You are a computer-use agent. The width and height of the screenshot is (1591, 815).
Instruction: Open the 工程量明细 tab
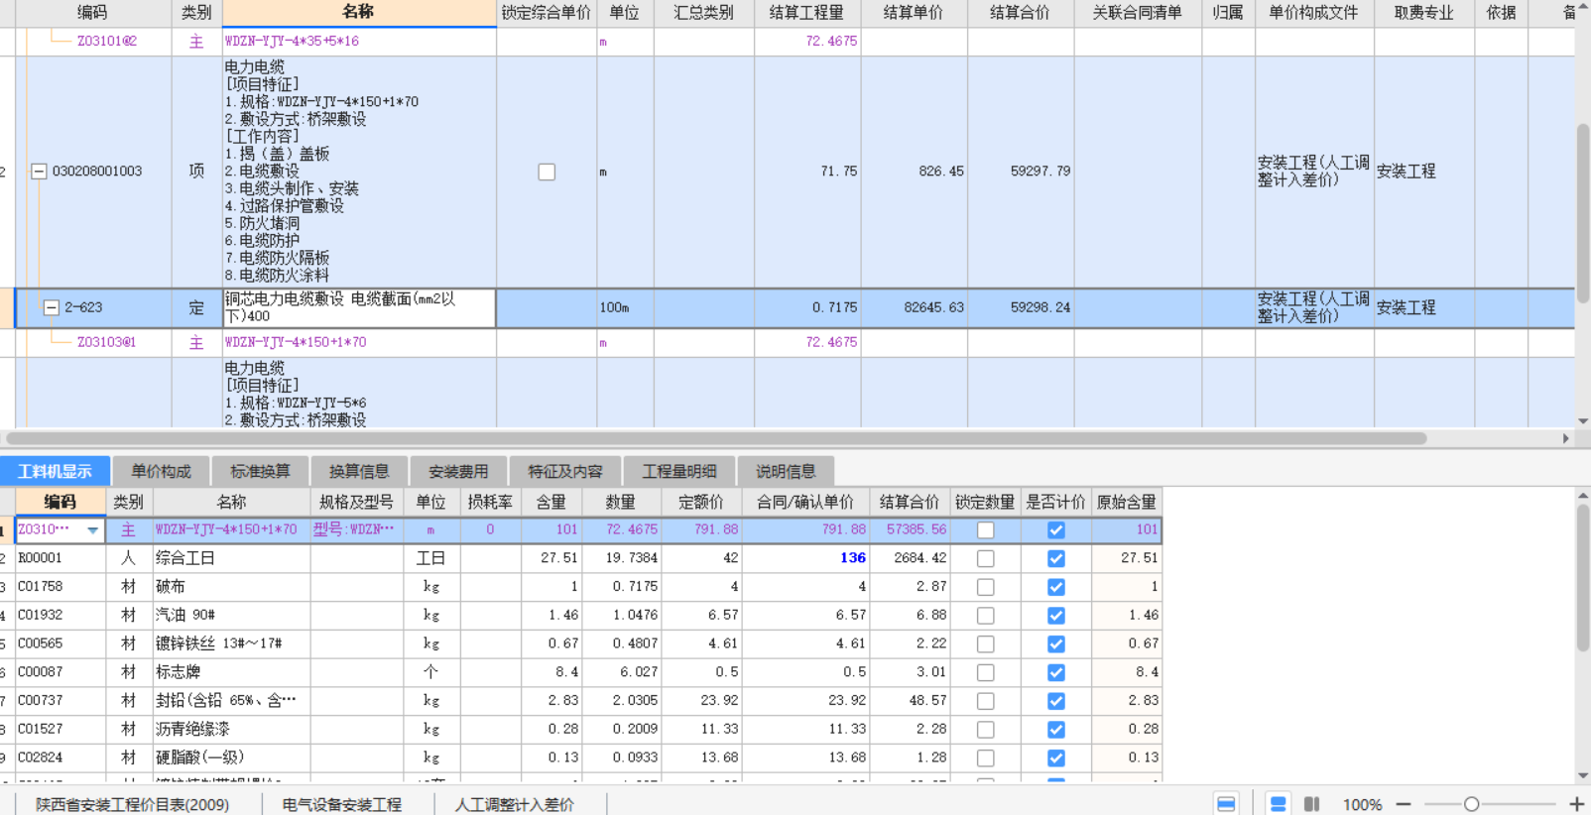[679, 471]
